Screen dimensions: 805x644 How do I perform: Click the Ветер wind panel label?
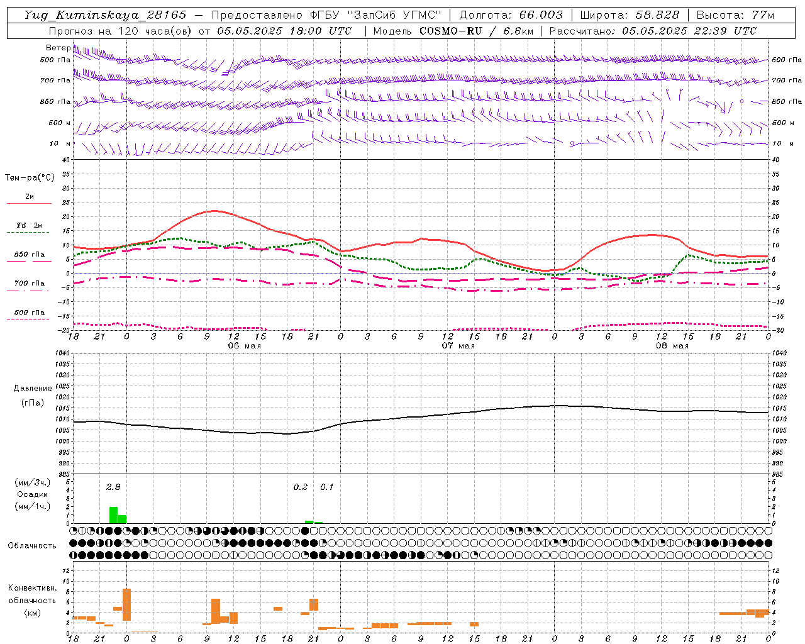tap(58, 48)
